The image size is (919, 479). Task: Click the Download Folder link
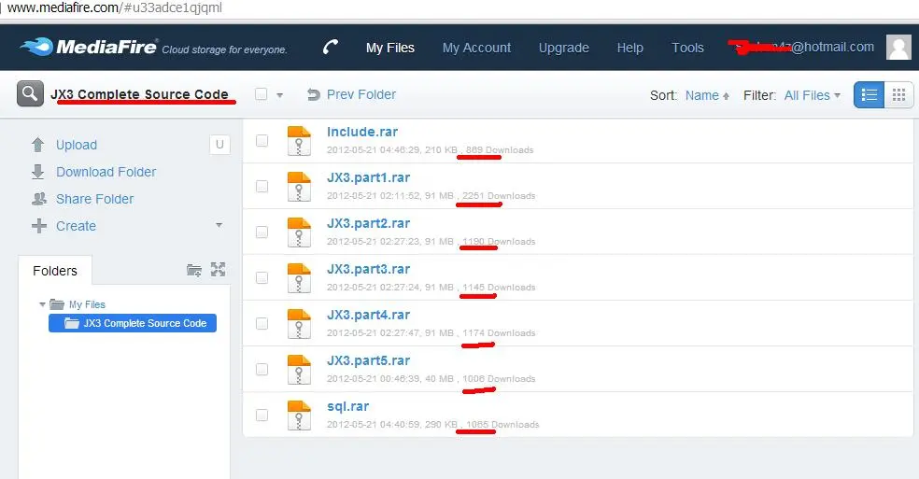[x=106, y=172]
